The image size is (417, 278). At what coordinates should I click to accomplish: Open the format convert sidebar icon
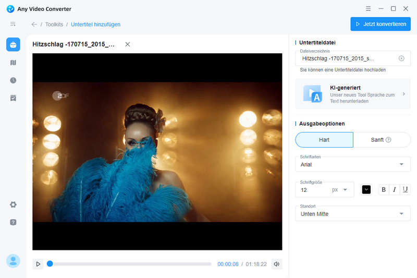click(13, 63)
